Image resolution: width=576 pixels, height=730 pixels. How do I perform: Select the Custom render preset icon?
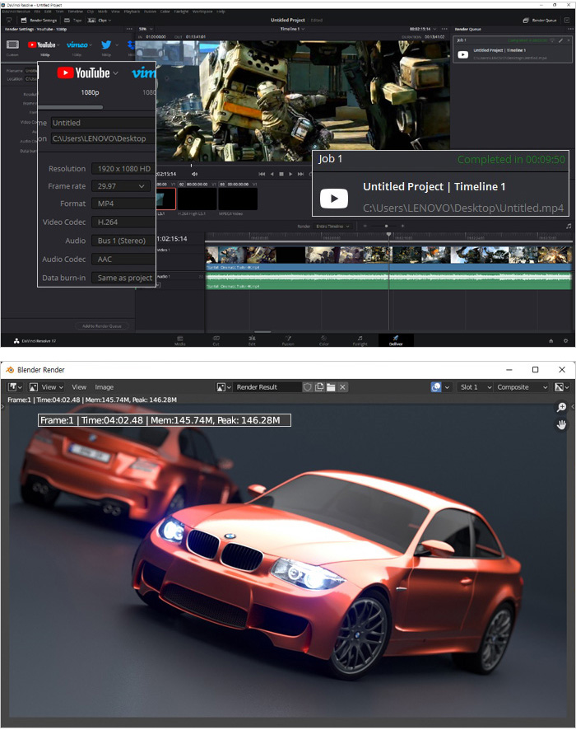coord(12,44)
